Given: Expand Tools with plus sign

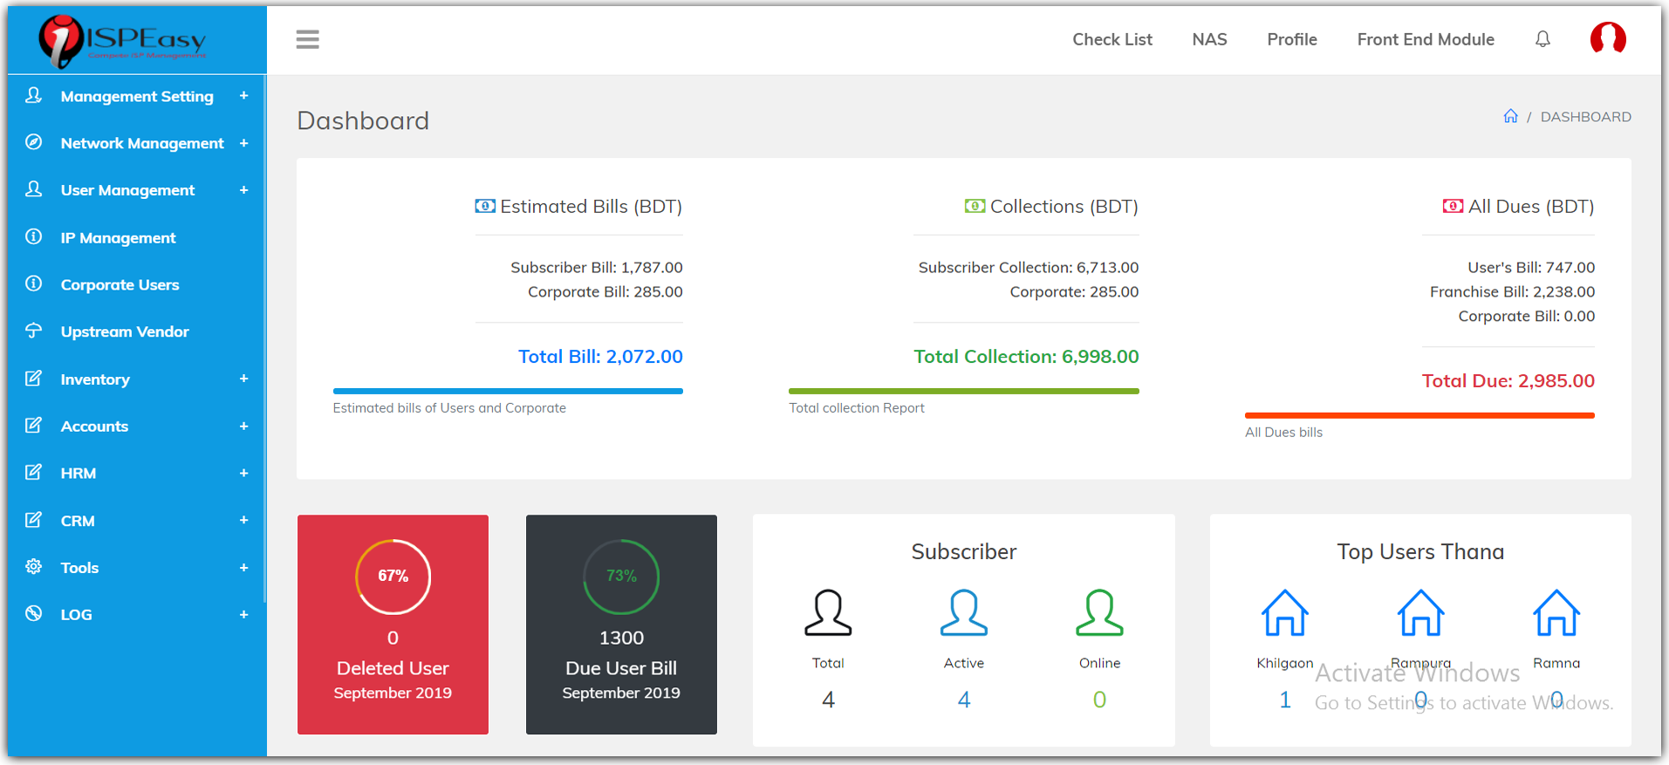Looking at the screenshot, I should click(x=244, y=567).
